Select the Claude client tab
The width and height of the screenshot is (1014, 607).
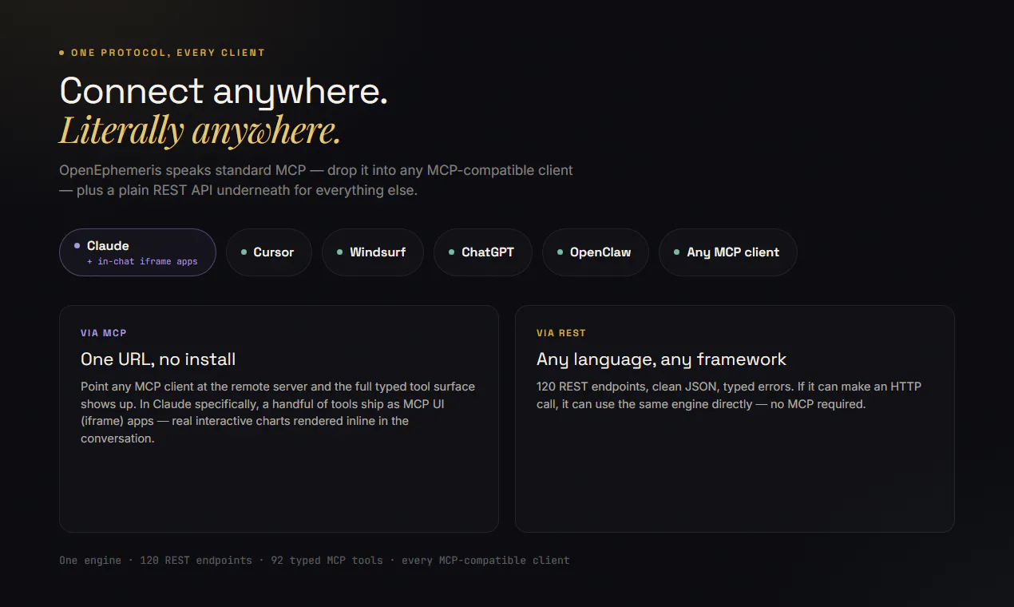(137, 252)
